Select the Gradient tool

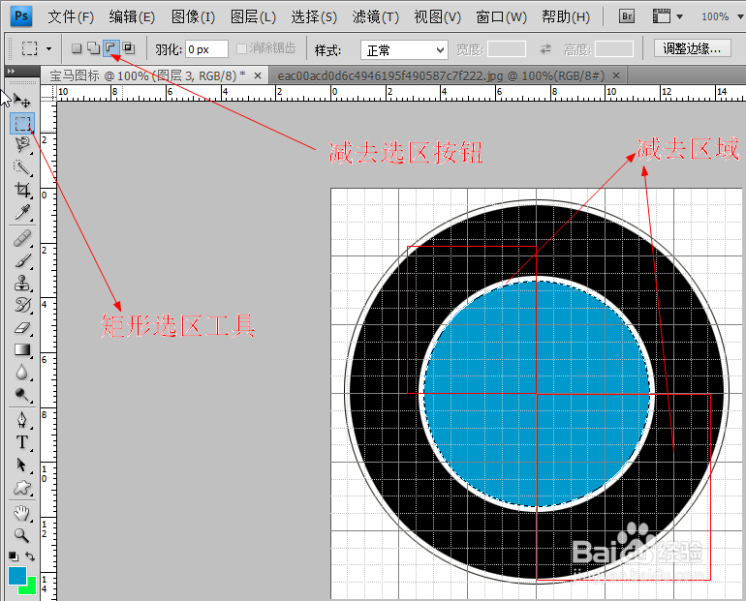[x=22, y=350]
